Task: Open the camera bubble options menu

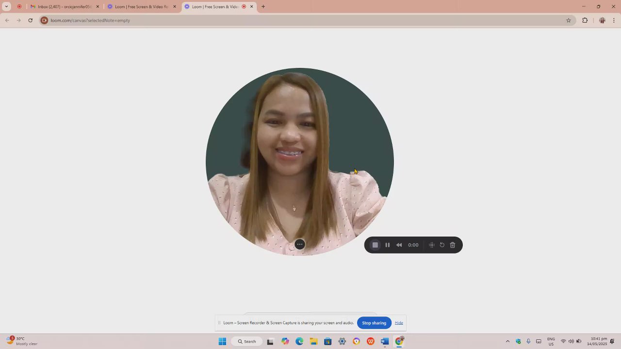Action: (300, 244)
